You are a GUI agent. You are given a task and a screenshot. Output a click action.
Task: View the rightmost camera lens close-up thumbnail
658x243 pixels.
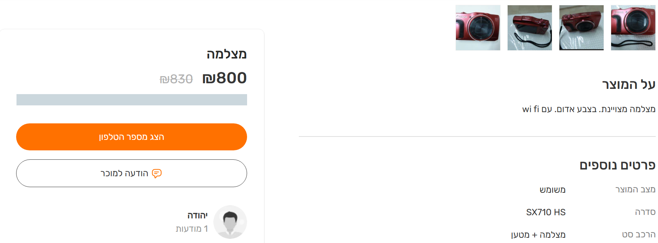632,27
